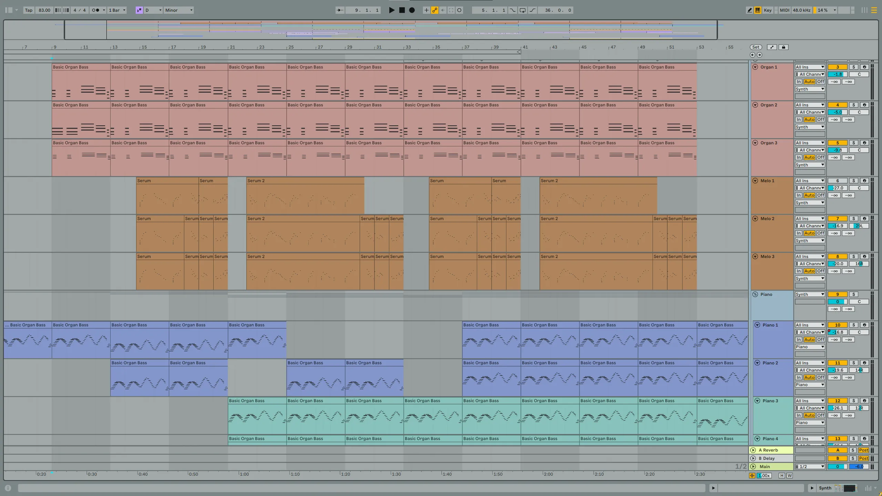Toggle the waveform zoom icon near 1.00x
Screen dimensions: 882x496
pos(752,476)
